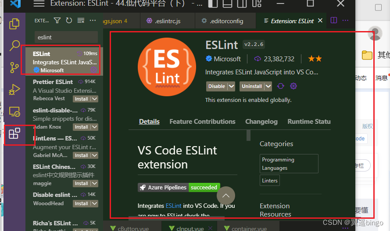Image resolution: width=390 pixels, height=231 pixels.
Task: Open ESLint extension settings gear
Action: [293, 86]
